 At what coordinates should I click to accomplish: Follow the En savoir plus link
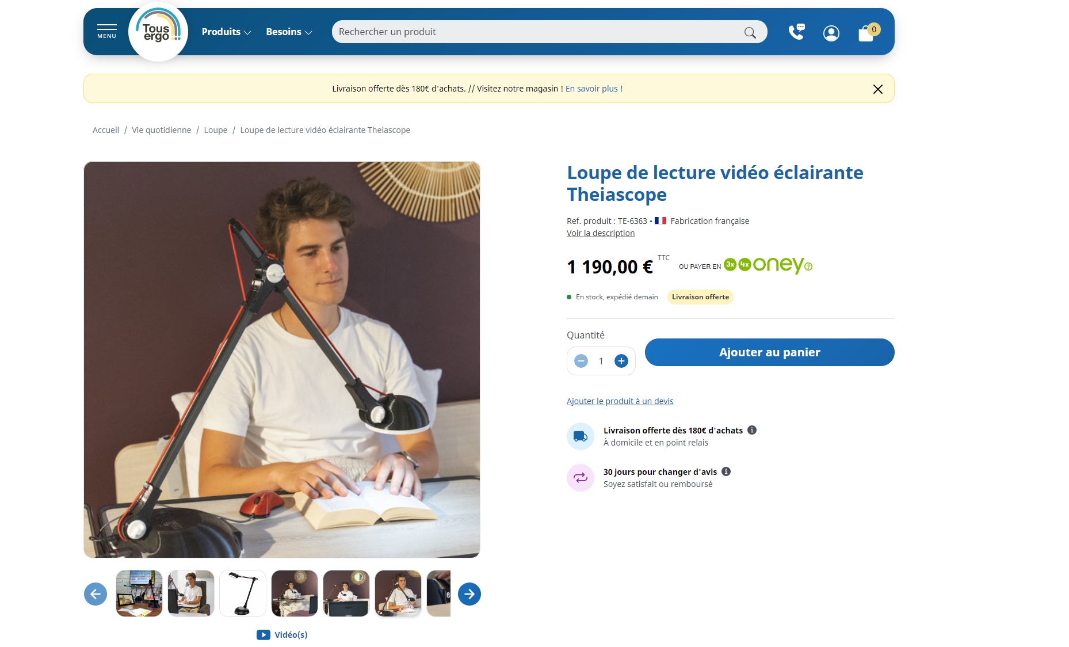coord(594,89)
